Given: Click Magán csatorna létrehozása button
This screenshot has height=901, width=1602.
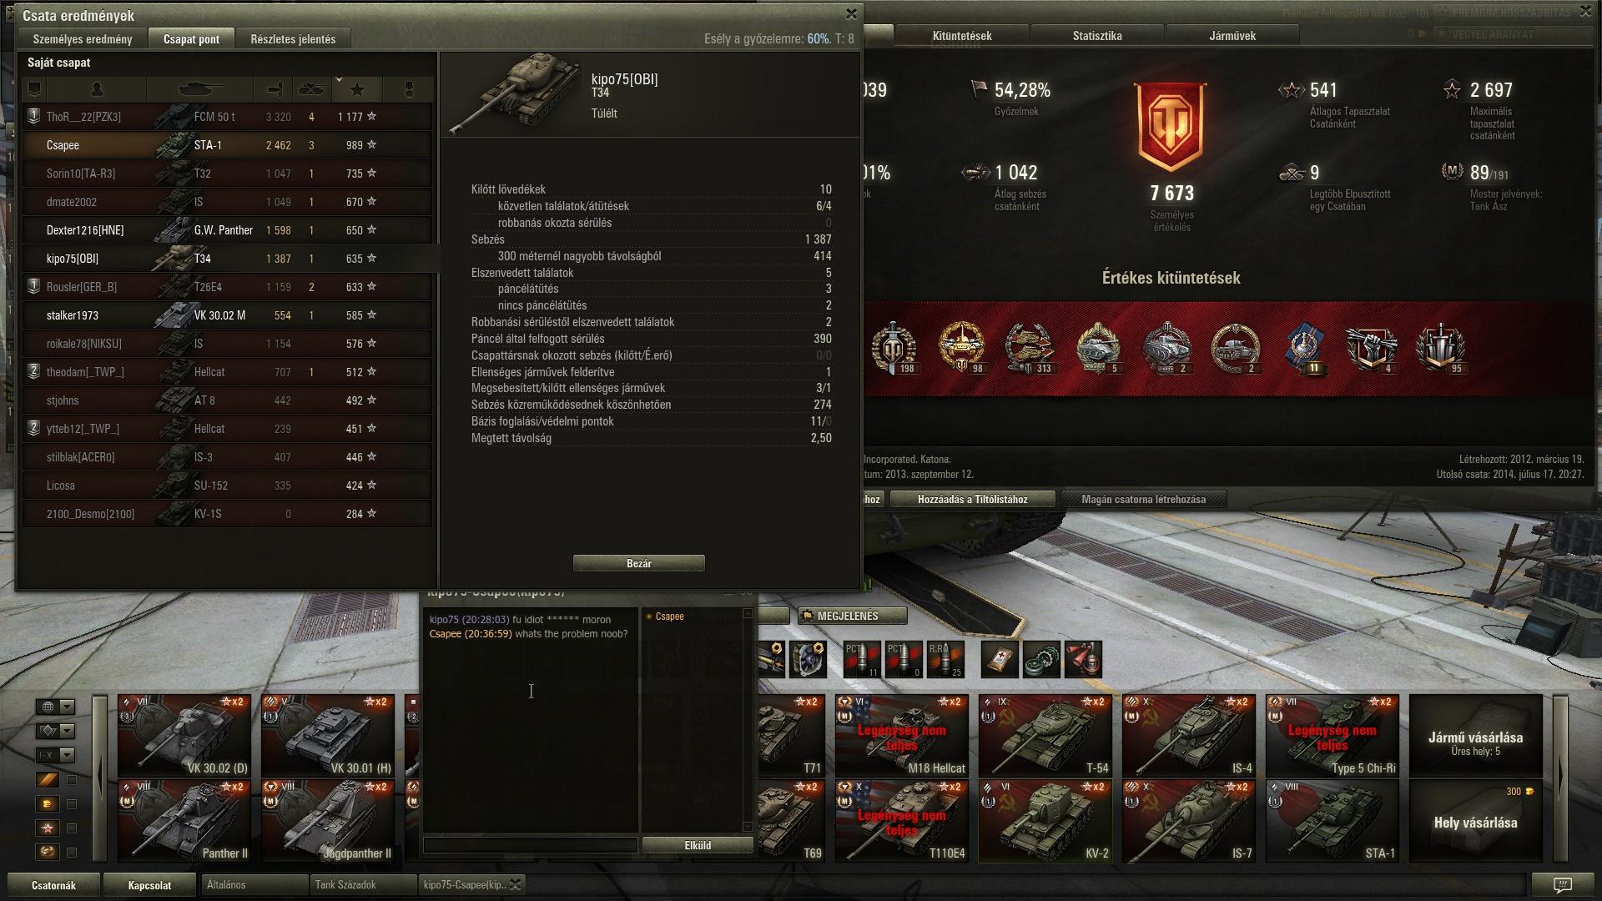Looking at the screenshot, I should [x=1143, y=500].
